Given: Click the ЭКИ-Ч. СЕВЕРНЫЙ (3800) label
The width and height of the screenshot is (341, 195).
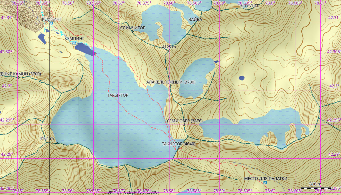Looking at the screenshot, I should coord(133,192).
